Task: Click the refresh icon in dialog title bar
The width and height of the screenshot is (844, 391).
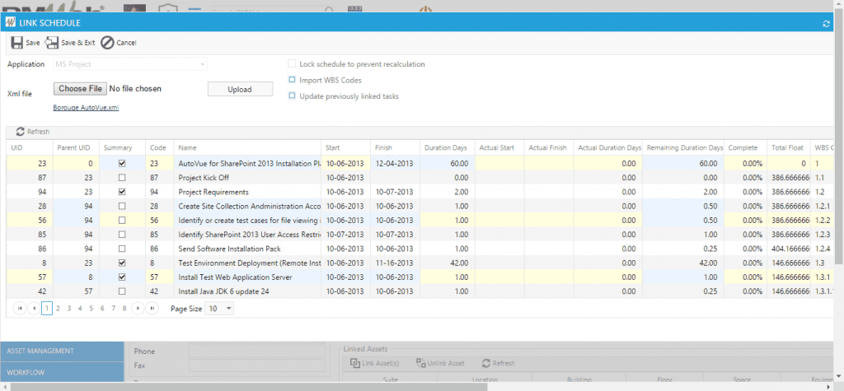Action: (826, 24)
